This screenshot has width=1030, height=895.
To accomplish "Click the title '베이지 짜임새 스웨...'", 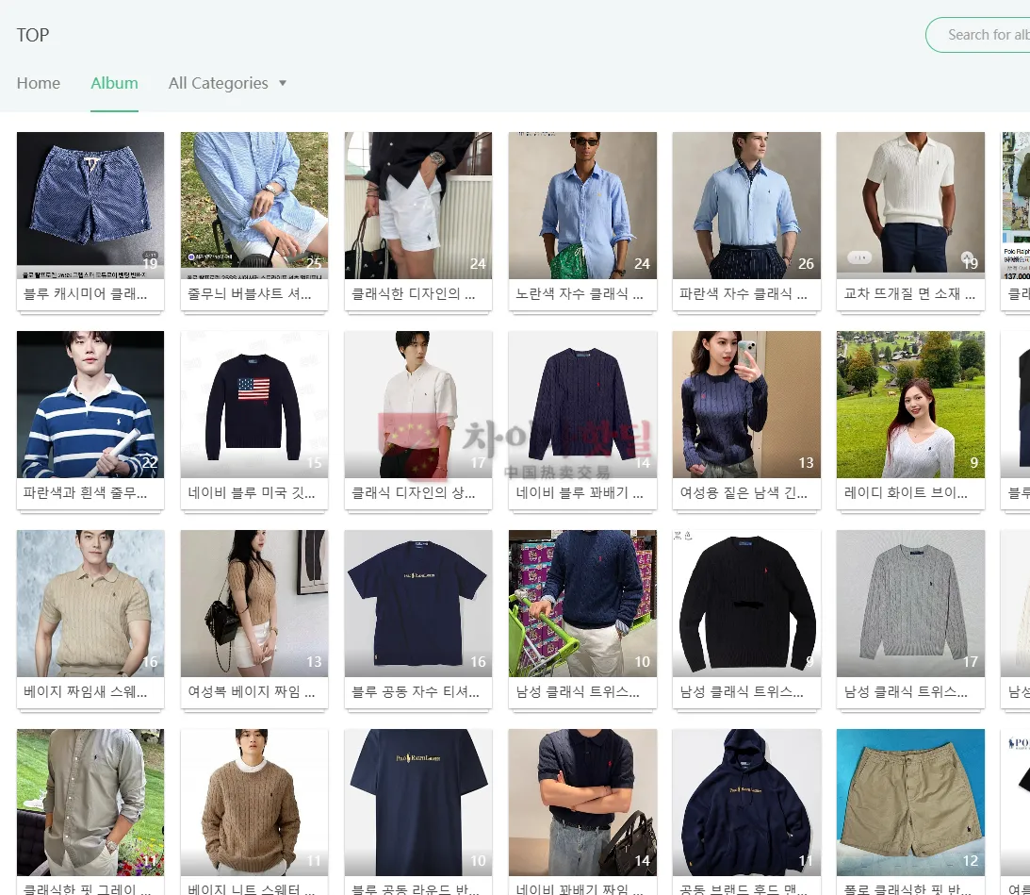I will (86, 692).
